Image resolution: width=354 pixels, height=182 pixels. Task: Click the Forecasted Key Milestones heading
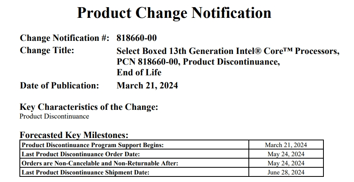[x=74, y=135]
